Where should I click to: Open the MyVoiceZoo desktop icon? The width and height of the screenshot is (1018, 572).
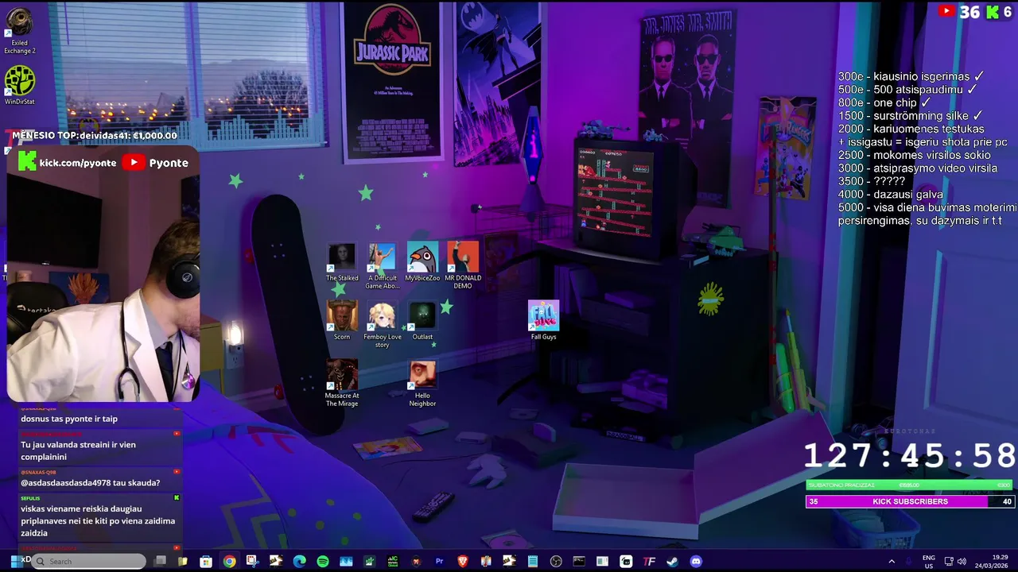pyautogui.click(x=422, y=263)
